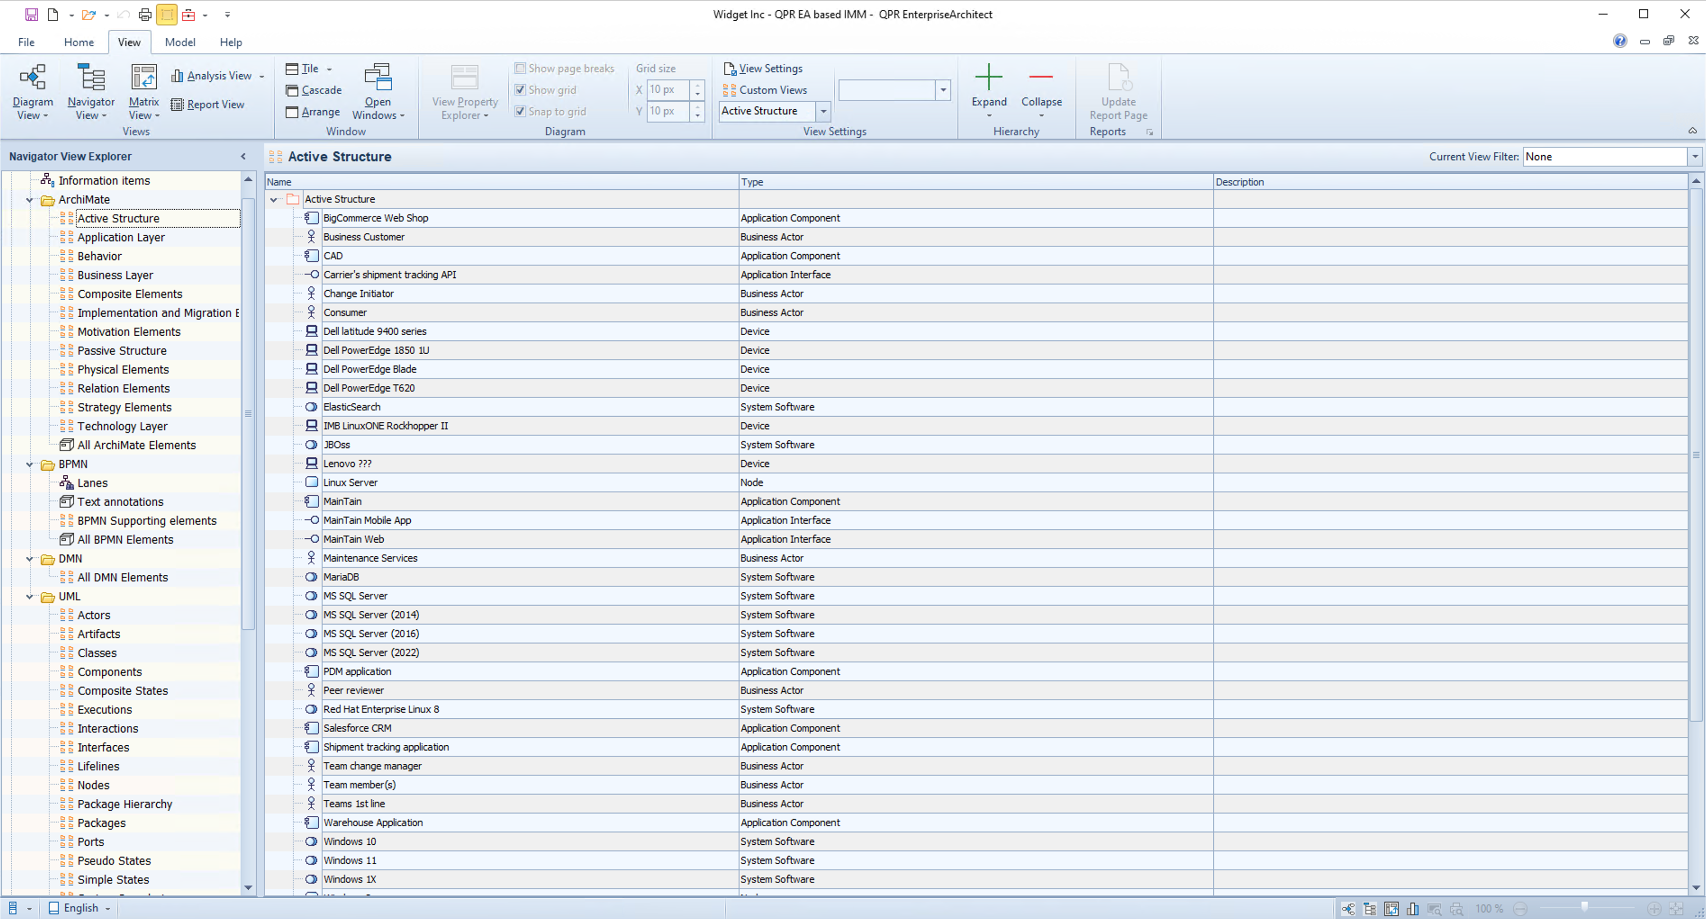Open the Diagram View icon
The height and width of the screenshot is (919, 1706).
point(32,77)
